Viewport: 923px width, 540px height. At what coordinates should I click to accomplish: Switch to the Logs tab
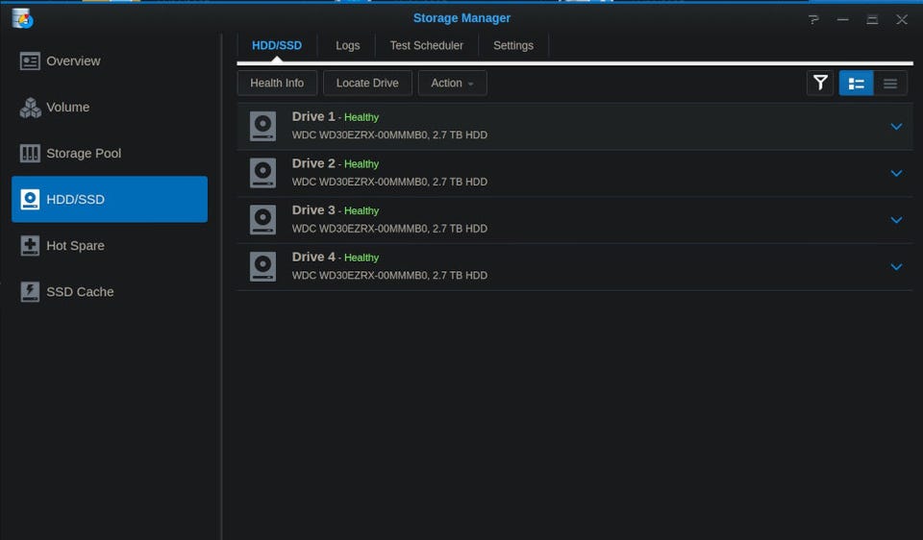(x=347, y=45)
